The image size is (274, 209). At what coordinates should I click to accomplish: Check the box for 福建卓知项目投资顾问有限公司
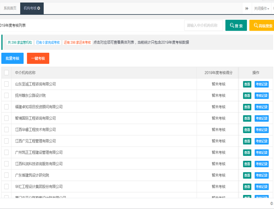(x=6, y=107)
